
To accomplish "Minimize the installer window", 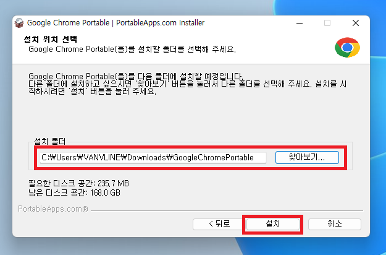I will pos(300,23).
